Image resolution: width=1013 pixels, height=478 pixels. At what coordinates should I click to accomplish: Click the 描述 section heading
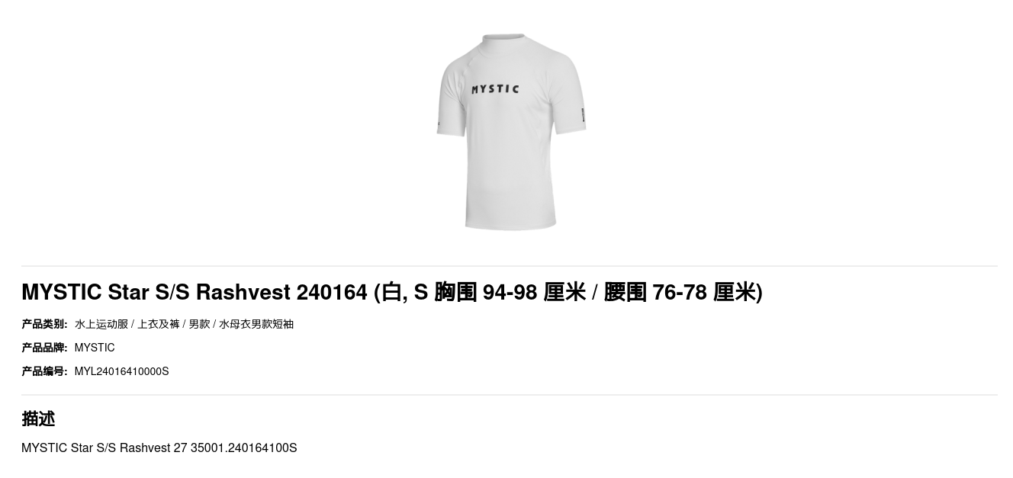pyautogui.click(x=38, y=419)
